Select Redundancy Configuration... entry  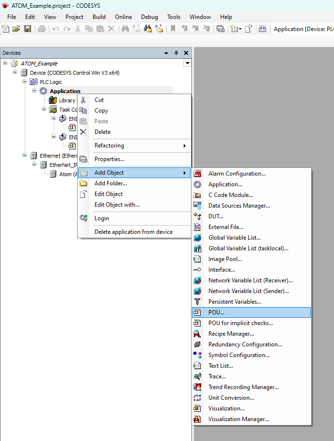pos(252,344)
